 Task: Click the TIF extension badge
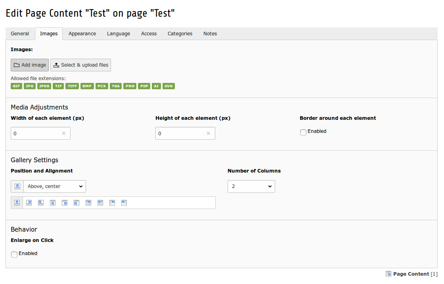58,86
